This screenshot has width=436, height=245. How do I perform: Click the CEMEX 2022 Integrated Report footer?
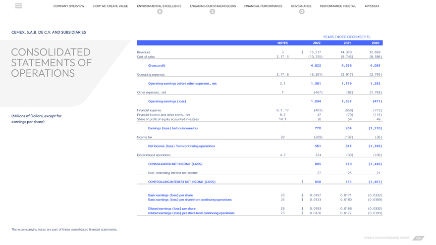(x=387, y=238)
